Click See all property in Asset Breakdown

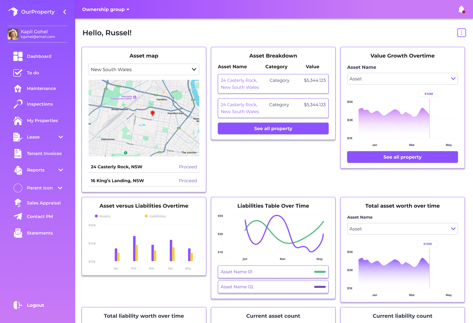click(273, 128)
